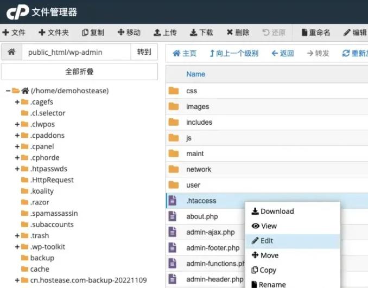
Task: Click the cPanel logo icon
Action: pos(17,12)
